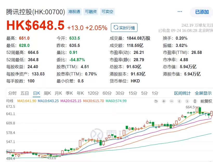Screen dimensions: 213x162
Task: Click the refresh icon in 实时行情
Action: [115, 27]
